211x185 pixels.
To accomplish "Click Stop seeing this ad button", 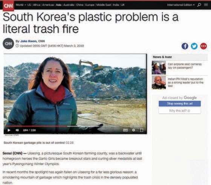I will tap(180, 104).
